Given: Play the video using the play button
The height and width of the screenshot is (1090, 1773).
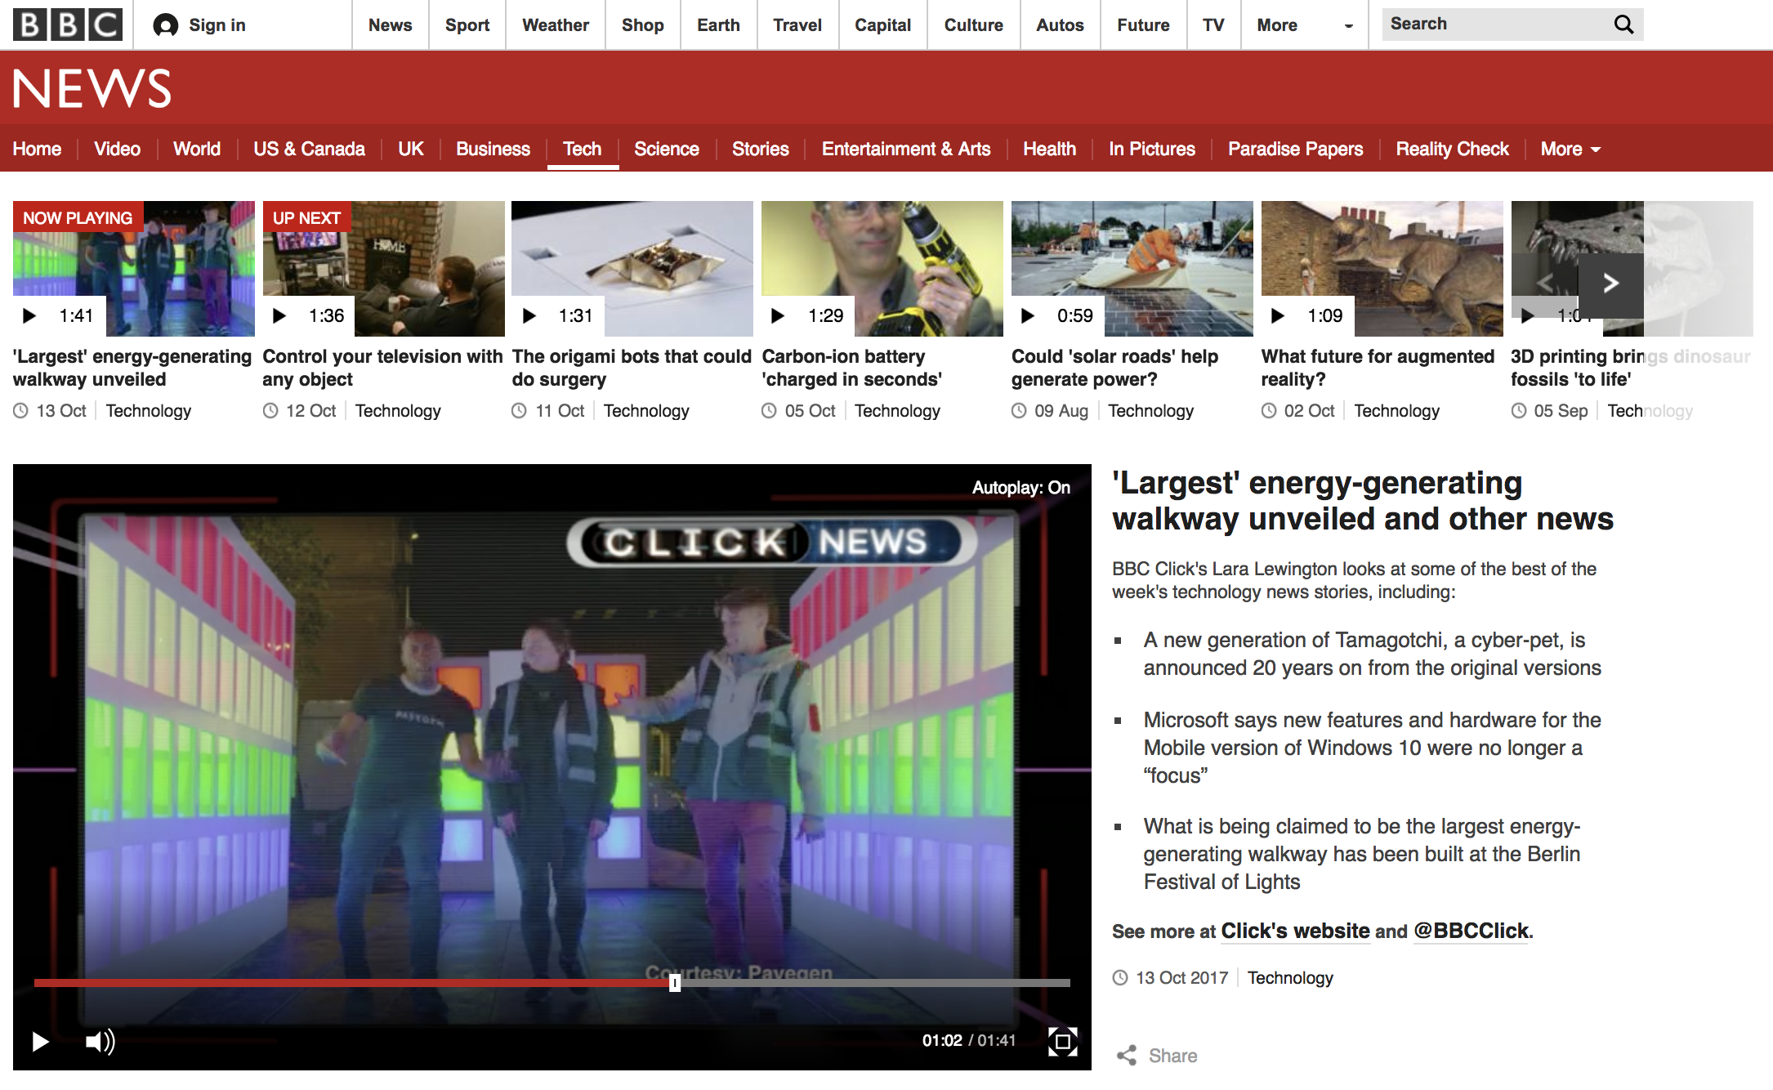Looking at the screenshot, I should [40, 1041].
